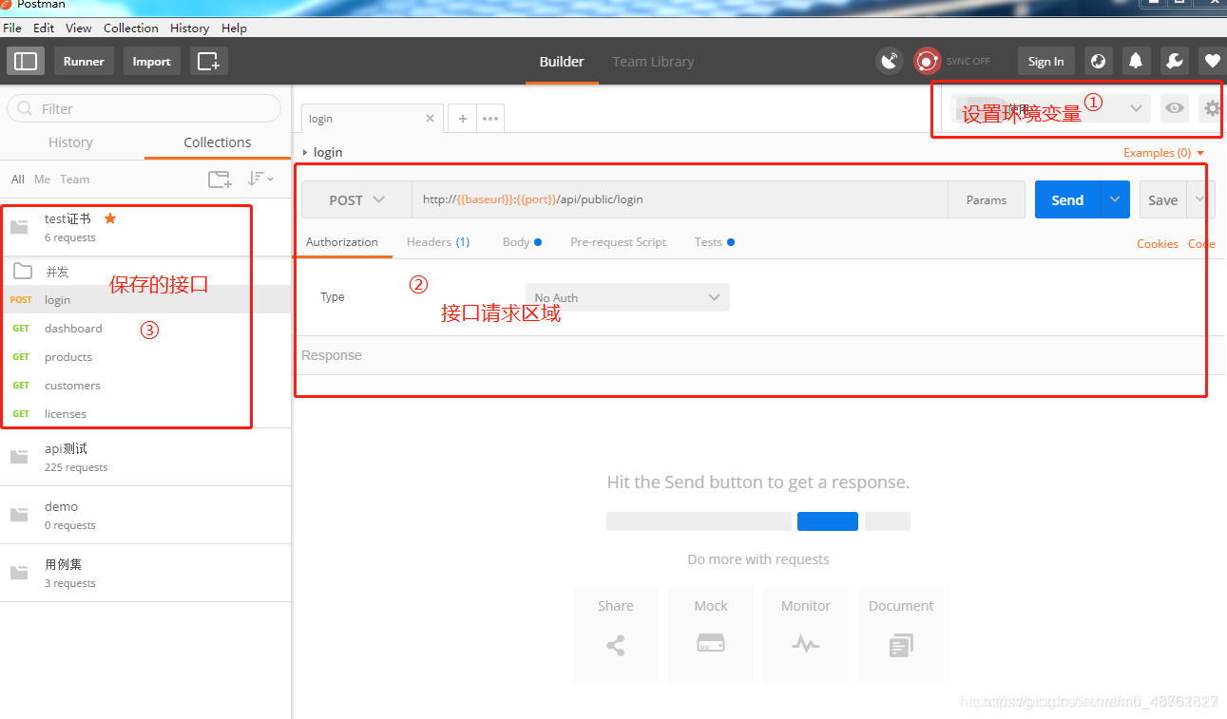Viewport: 1227px width, 719px height.
Task: Toggle the sidebar panel icon
Action: tap(26, 62)
